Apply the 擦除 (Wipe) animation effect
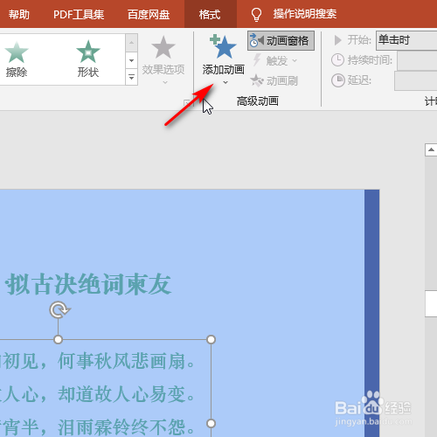 17,59
